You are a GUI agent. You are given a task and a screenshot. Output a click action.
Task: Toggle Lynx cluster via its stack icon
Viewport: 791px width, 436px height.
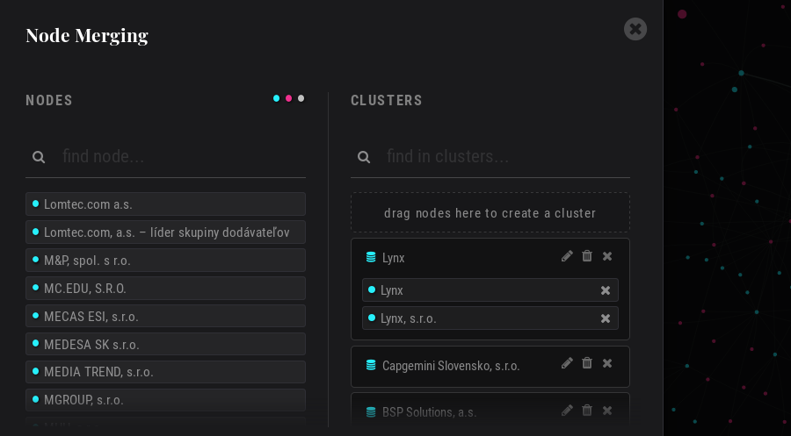(x=371, y=257)
